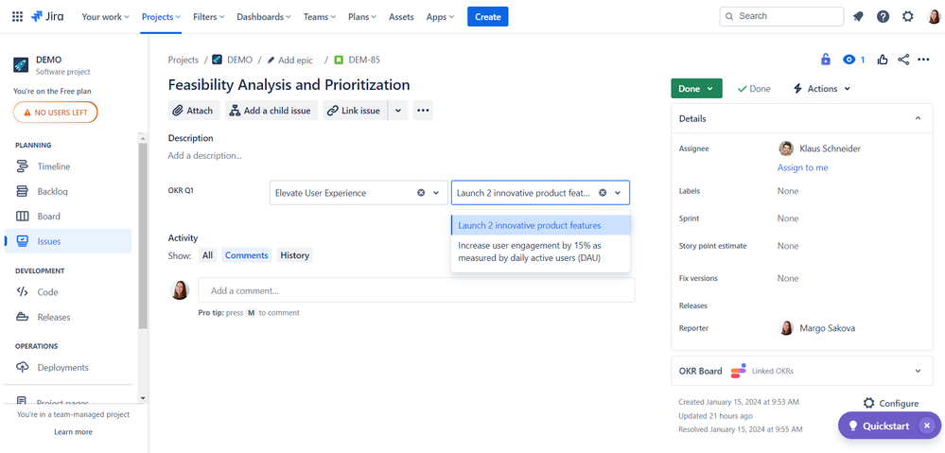
Task: Open the help question mark icon
Action: [883, 17]
